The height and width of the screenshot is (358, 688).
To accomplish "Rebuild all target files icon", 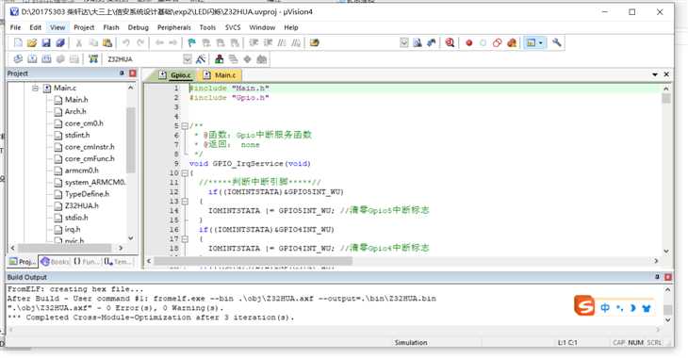I will pyautogui.click(x=46, y=58).
